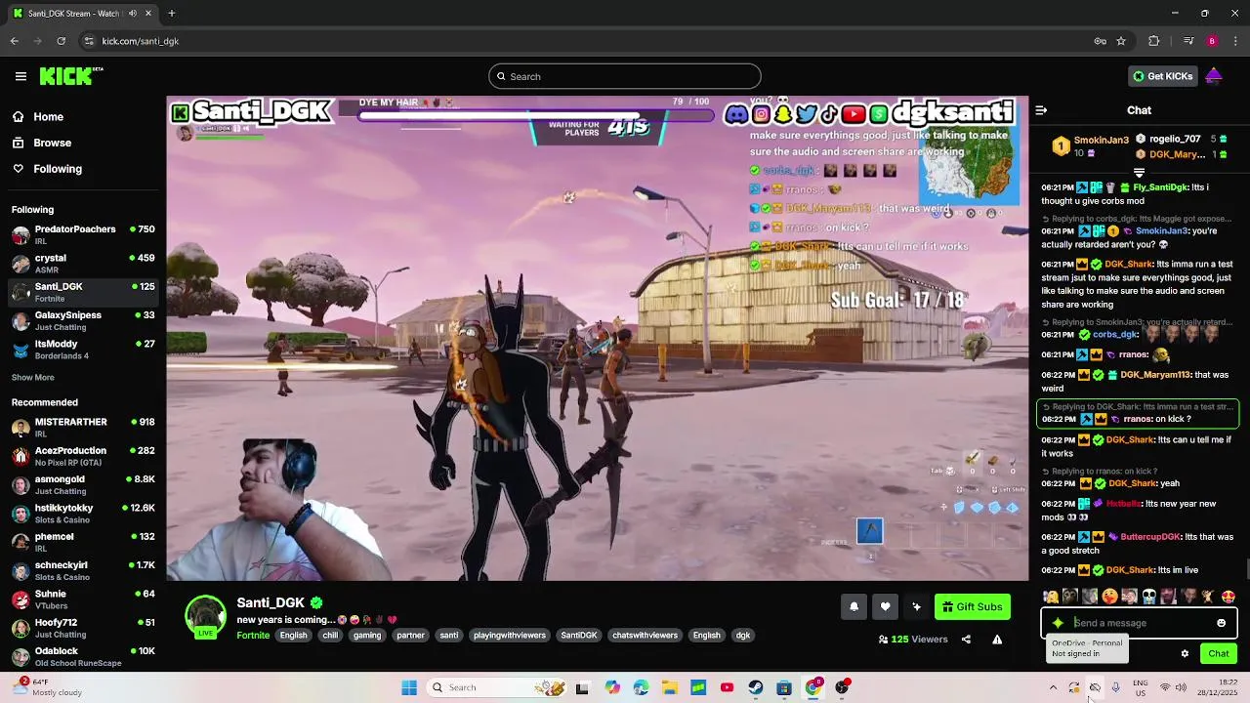The height and width of the screenshot is (703, 1250).
Task: Click Gift Subs button
Action: pos(972,606)
